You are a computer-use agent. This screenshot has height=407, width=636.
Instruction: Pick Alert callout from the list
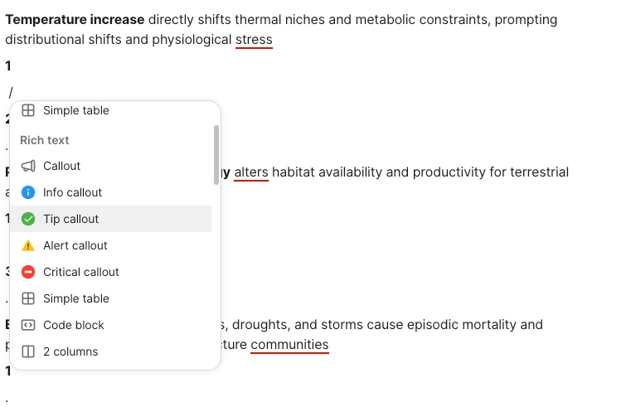pos(75,245)
